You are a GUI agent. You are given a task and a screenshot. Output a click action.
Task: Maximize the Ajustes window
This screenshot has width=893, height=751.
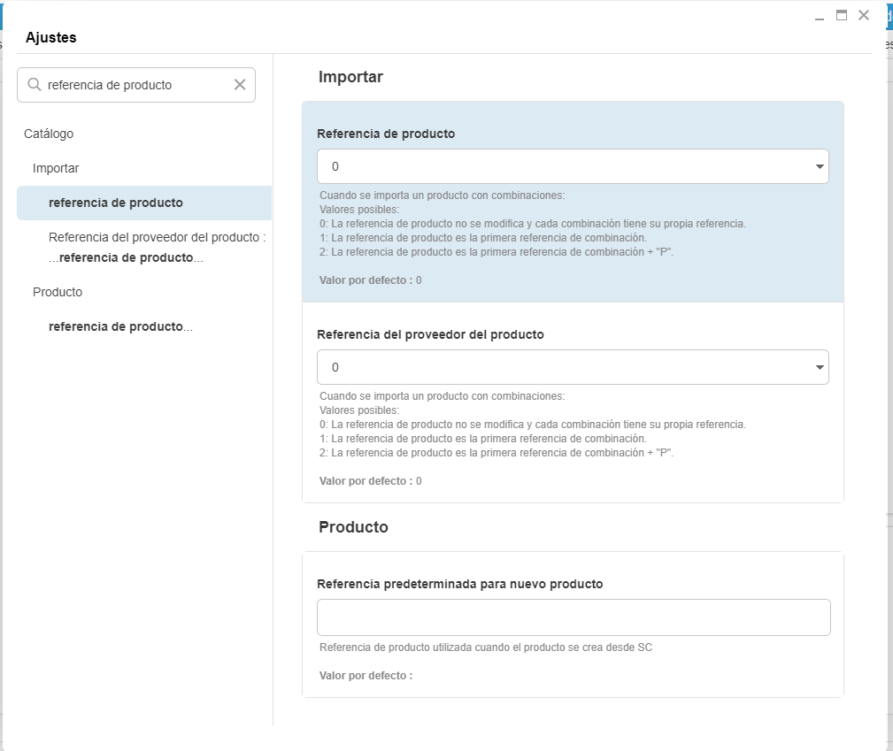pos(842,15)
